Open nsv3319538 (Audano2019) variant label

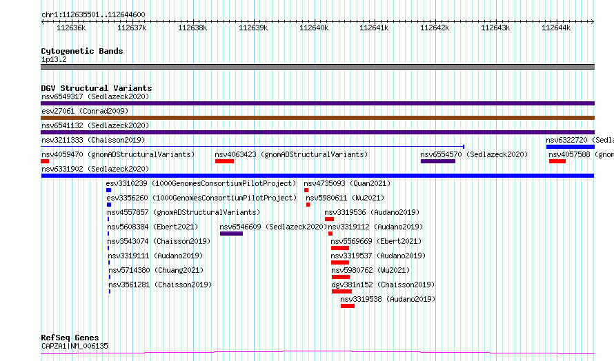(x=388, y=299)
